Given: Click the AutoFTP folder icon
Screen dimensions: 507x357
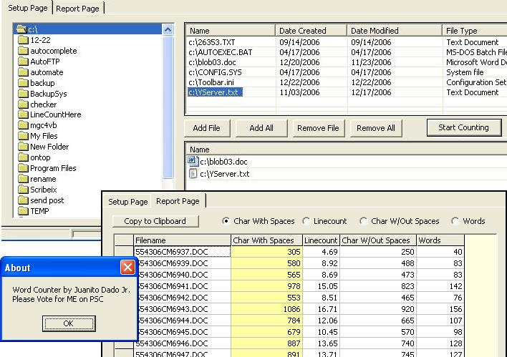Looking at the screenshot, I should [23, 62].
